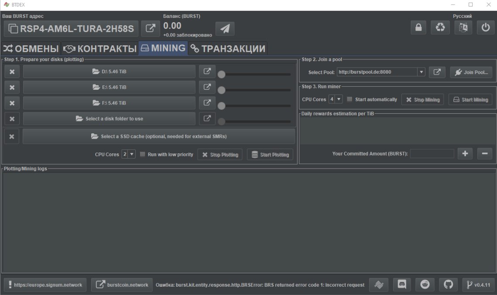
Task: Click Stop Mining button
Action: (x=422, y=100)
